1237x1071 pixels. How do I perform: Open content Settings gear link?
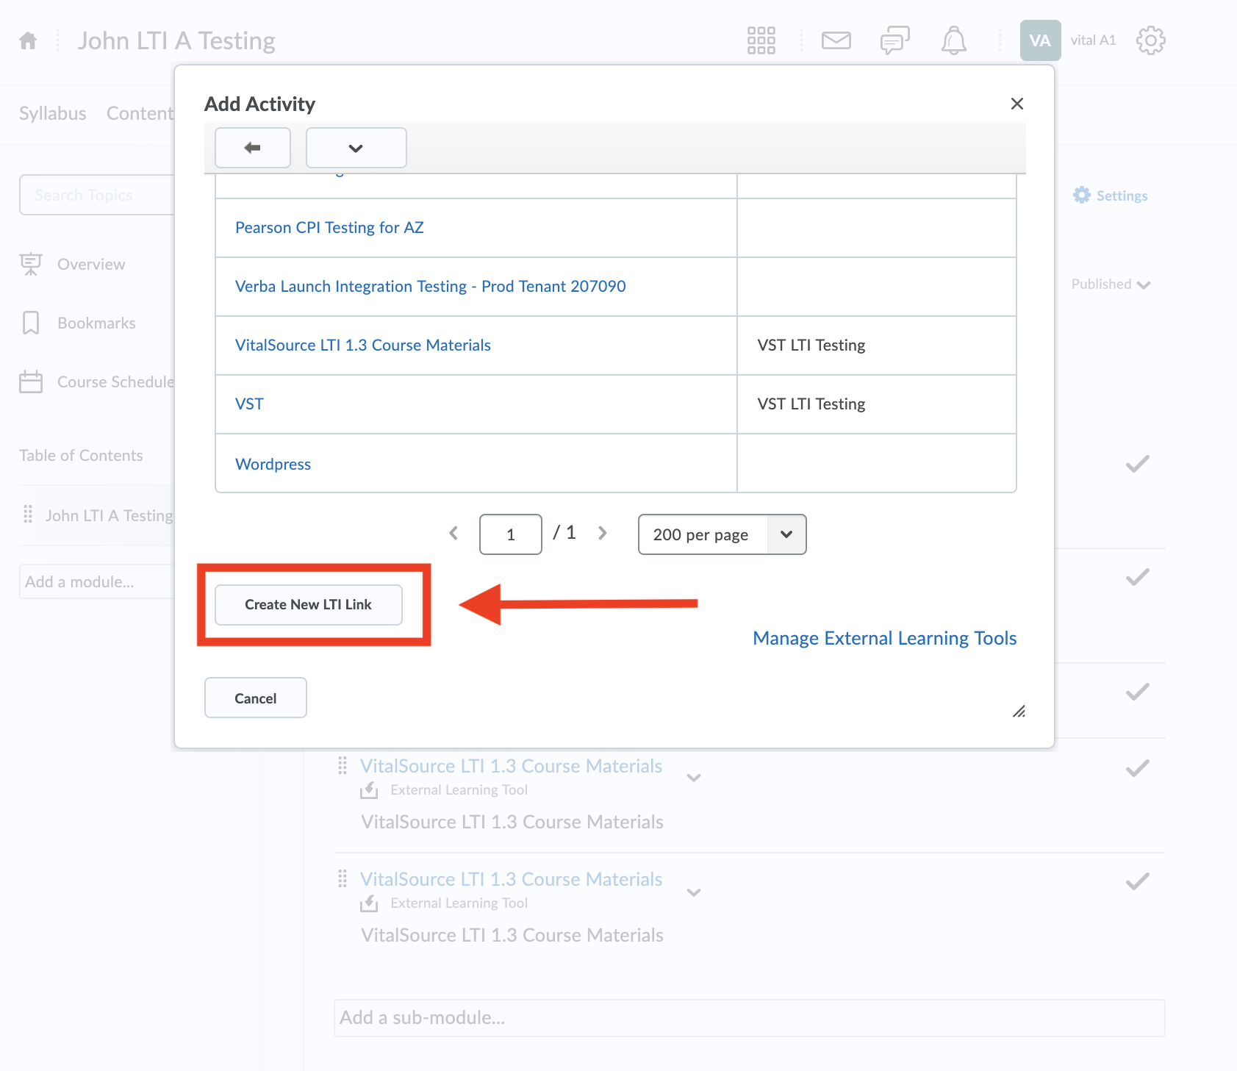[x=1110, y=196]
